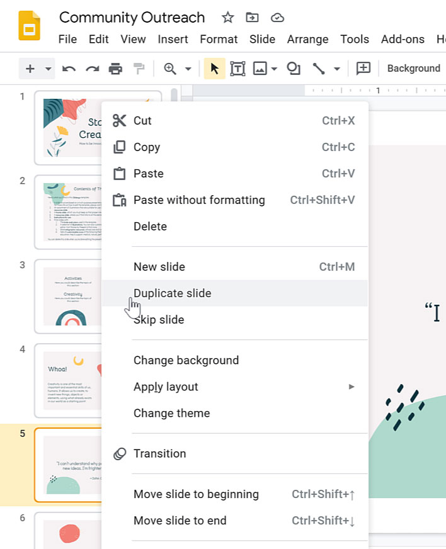The image size is (446, 549).
Task: Select the shape tool icon
Action: point(294,69)
